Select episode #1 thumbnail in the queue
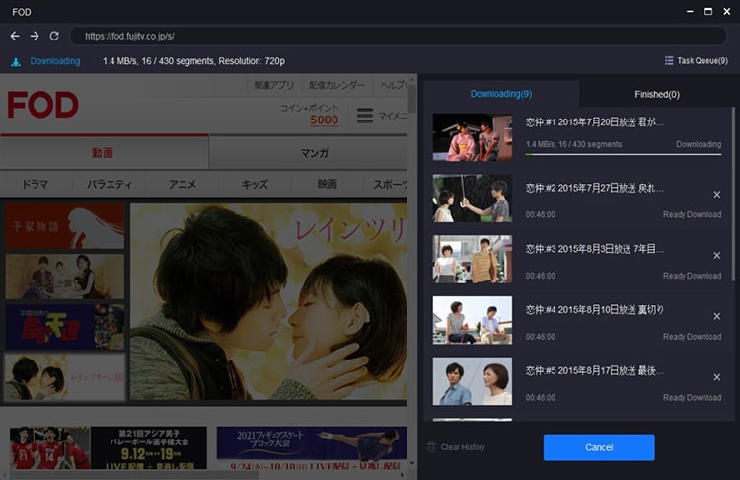Image resolution: width=740 pixels, height=480 pixels. pyautogui.click(x=473, y=137)
